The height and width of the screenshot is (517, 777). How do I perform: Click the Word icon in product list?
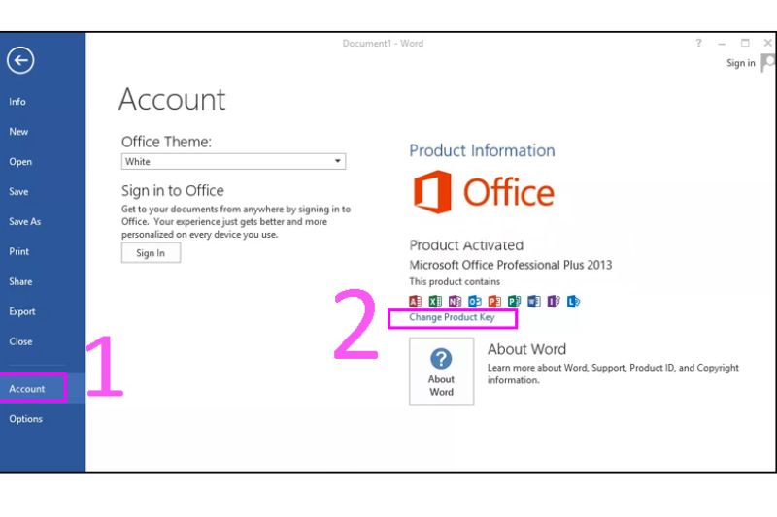coord(534,301)
